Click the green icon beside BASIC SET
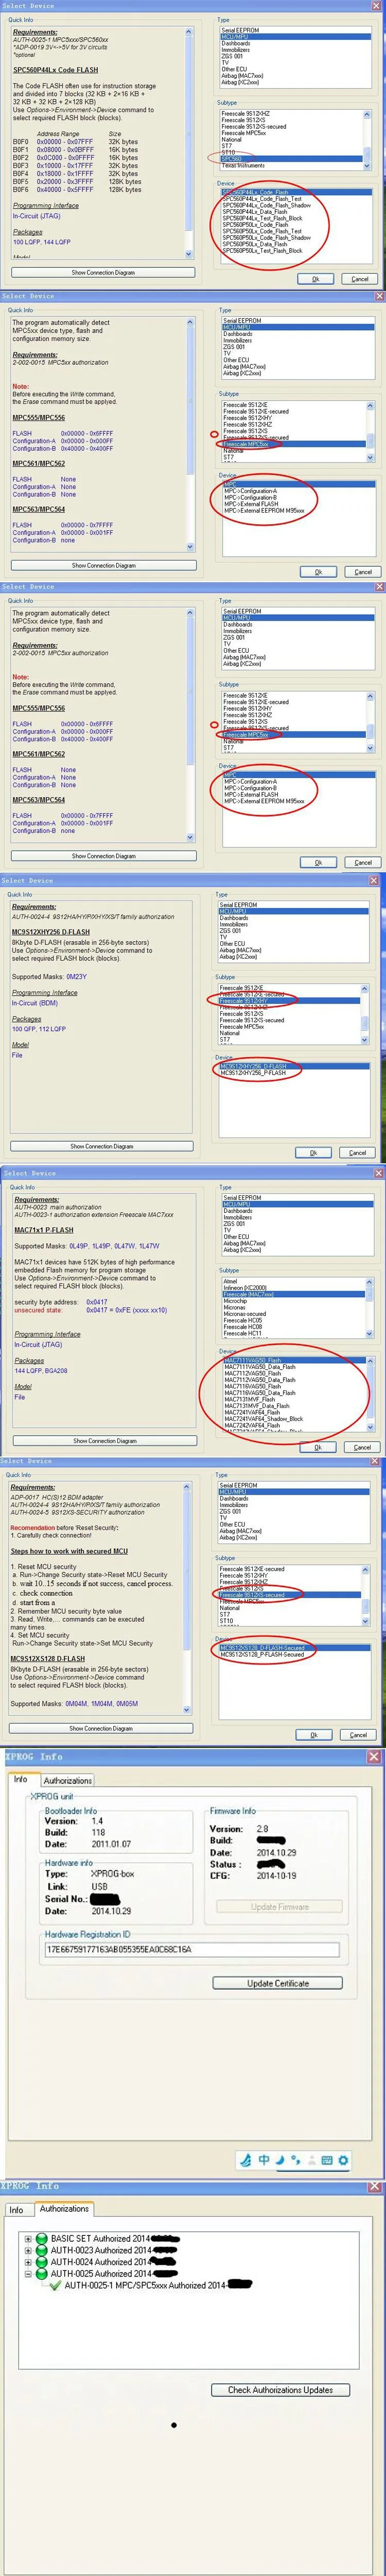Screen dimensions: 386x2576 pyautogui.click(x=42, y=2239)
